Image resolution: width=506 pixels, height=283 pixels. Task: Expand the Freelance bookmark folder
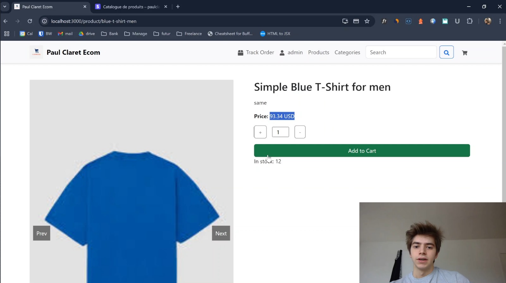coord(189,34)
